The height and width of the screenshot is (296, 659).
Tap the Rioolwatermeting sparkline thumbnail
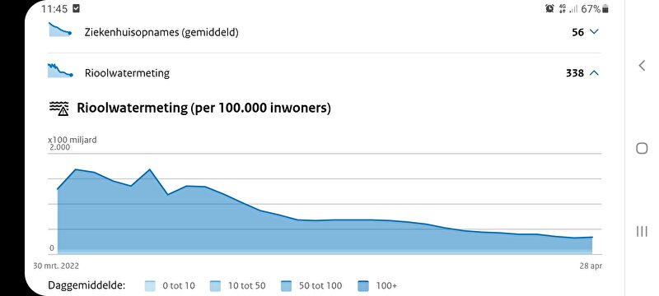pyautogui.click(x=60, y=71)
